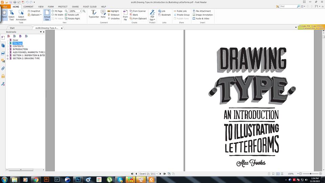
Task: Open the Attachments side panel
Action: (x=3, y=68)
